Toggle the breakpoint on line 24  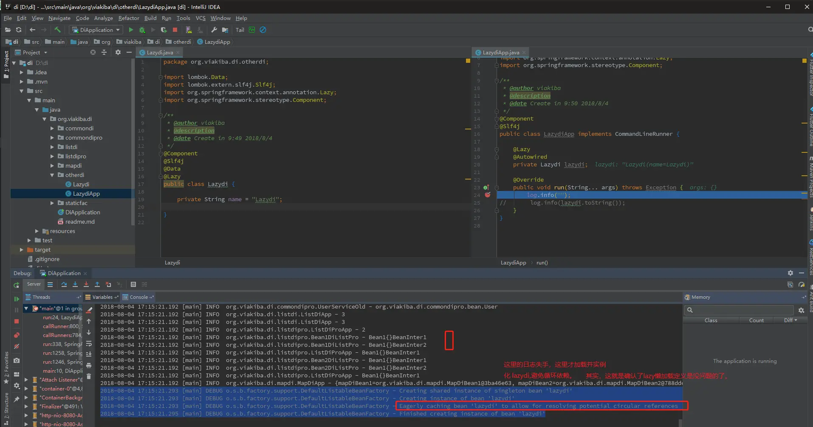[x=488, y=195]
